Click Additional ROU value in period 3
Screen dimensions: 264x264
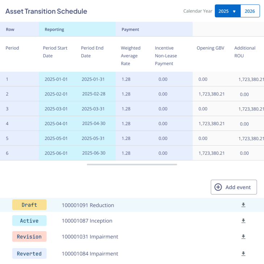(x=251, y=109)
